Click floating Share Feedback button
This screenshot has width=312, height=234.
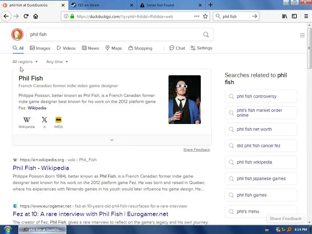pos(285,218)
